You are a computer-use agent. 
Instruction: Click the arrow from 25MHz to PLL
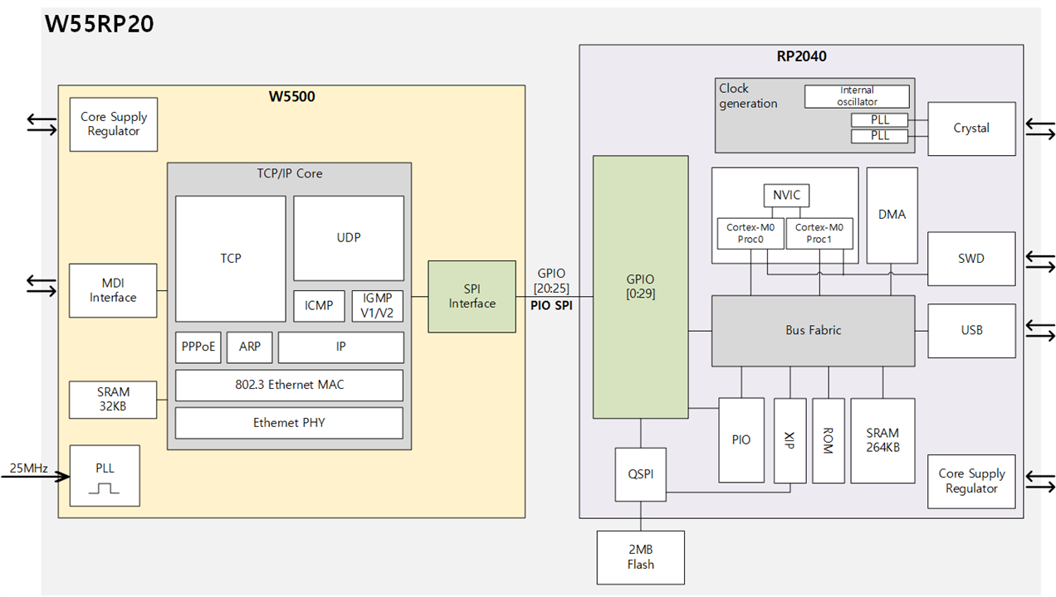click(x=34, y=478)
